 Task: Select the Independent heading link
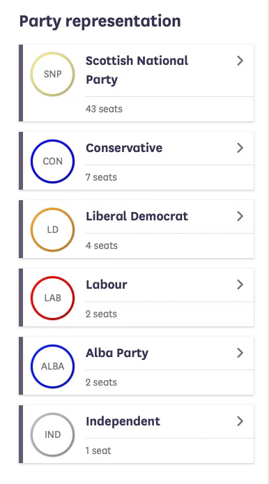[x=123, y=421]
